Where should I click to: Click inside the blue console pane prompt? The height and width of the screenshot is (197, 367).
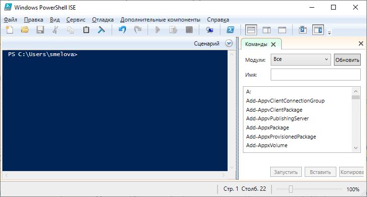115,110
